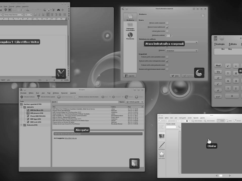
Task: Open the Navigator star icon in Writer
Action: click(x=63, y=10)
